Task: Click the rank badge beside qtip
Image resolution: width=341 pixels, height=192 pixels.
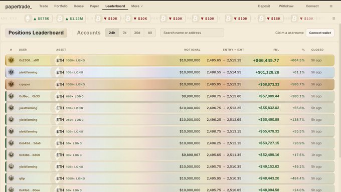Action: (x=11, y=178)
